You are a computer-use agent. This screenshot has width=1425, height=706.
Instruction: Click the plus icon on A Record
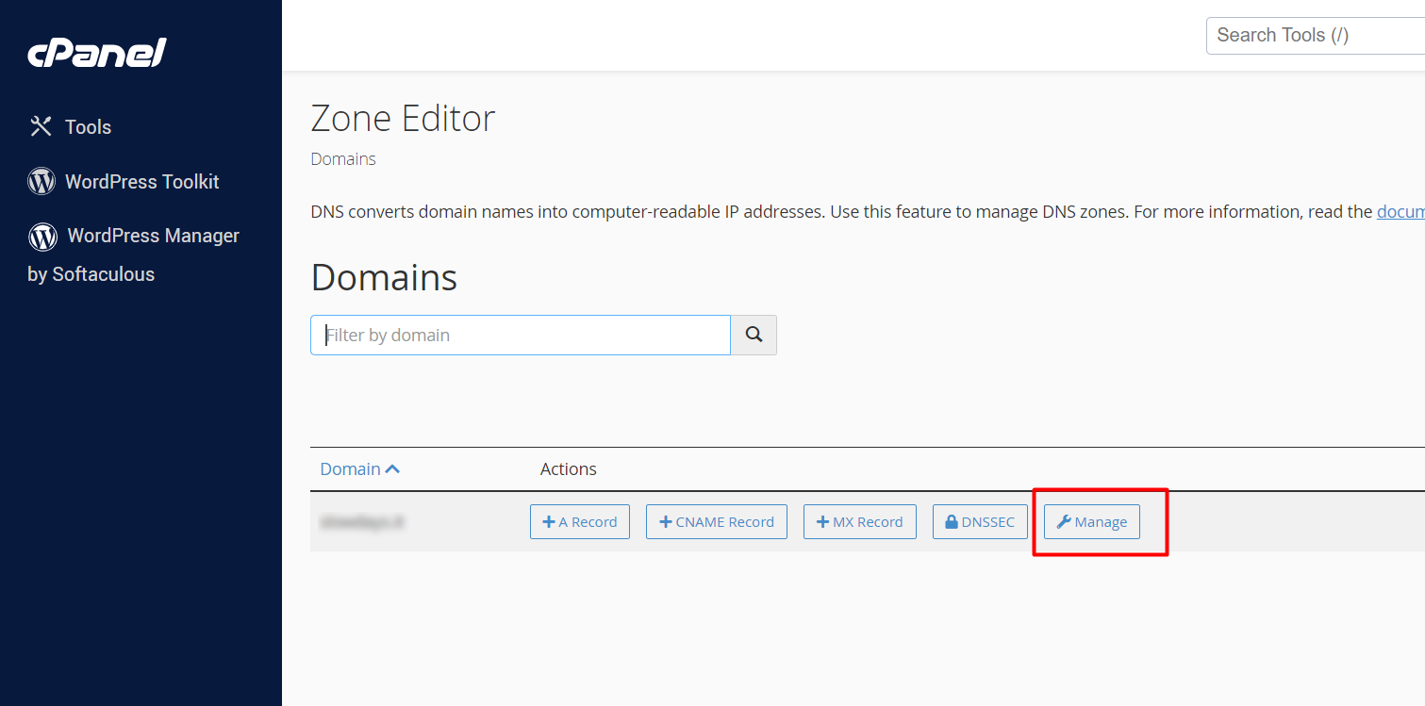click(x=549, y=522)
